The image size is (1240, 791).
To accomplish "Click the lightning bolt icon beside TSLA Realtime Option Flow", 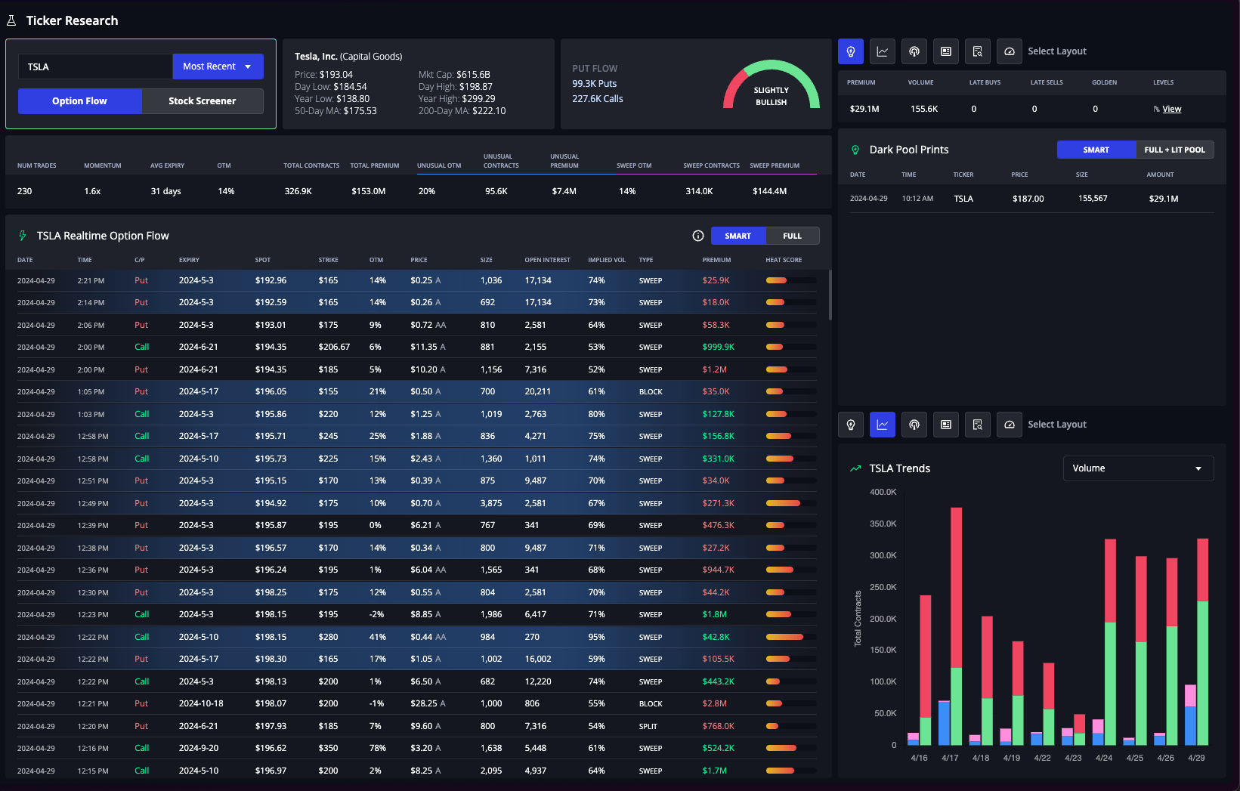I will (23, 236).
